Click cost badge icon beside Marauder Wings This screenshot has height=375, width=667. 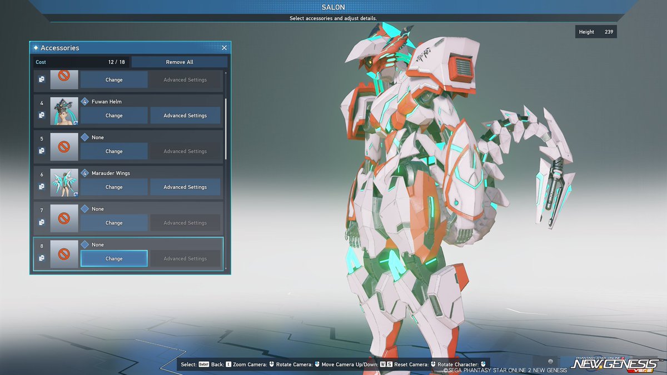(x=85, y=173)
